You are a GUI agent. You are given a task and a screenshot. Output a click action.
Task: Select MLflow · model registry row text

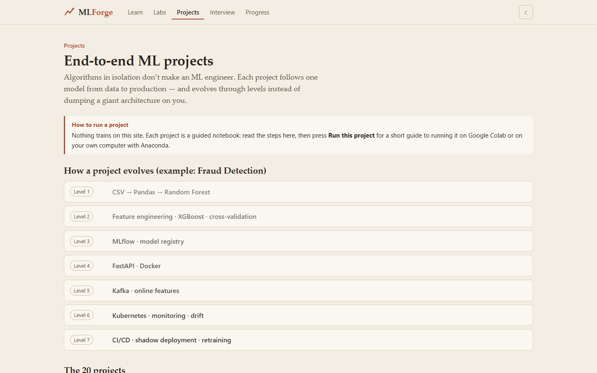[148, 241]
